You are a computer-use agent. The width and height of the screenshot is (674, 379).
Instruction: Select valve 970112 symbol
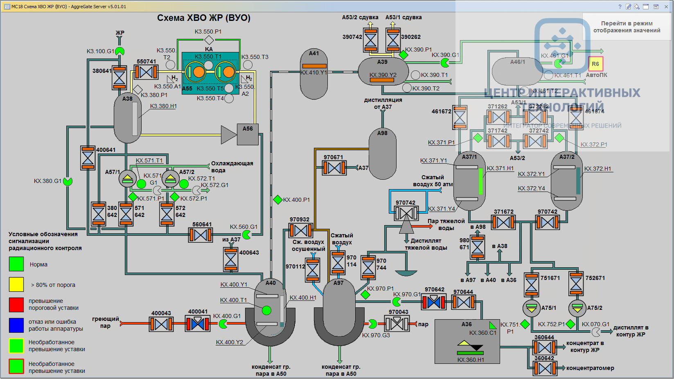click(313, 270)
